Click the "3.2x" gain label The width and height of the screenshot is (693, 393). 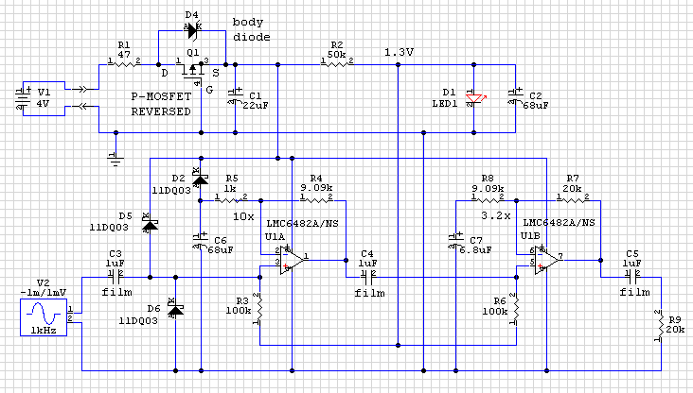496,215
